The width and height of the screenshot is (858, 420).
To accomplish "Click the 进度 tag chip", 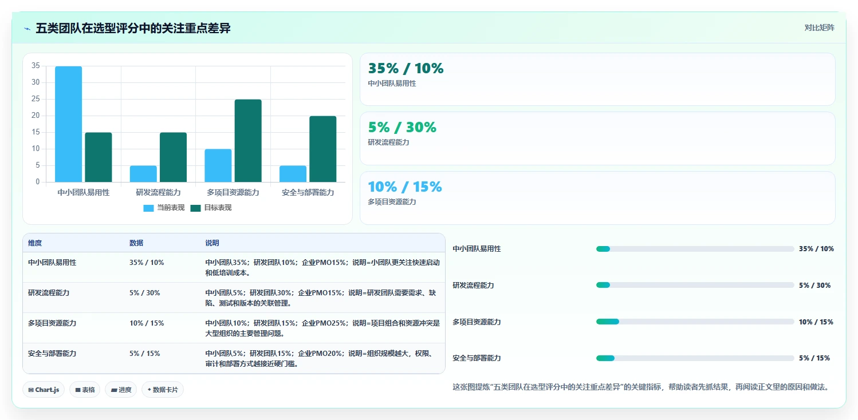I will coord(121,390).
